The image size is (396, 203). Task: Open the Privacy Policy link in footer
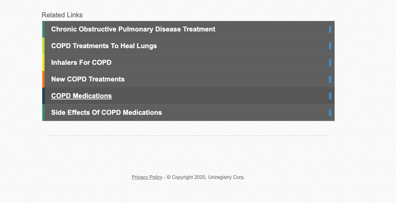pyautogui.click(x=147, y=177)
